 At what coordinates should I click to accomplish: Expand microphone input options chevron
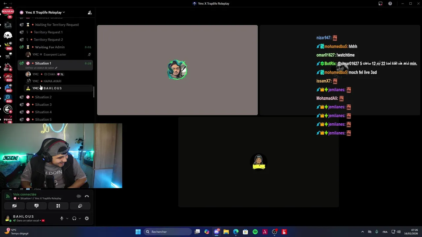tap(67, 218)
